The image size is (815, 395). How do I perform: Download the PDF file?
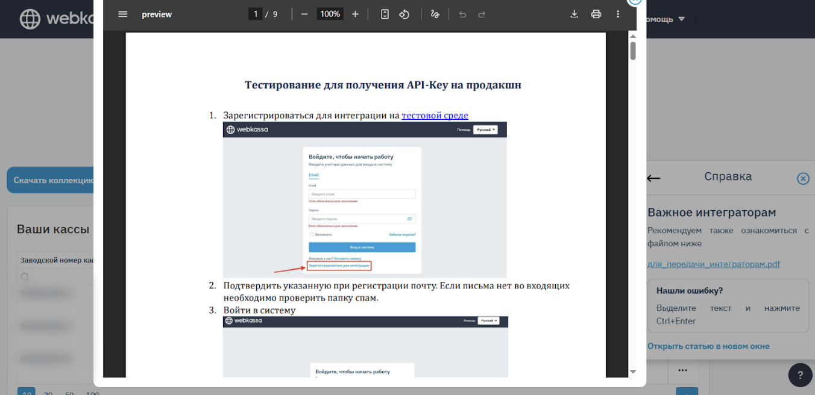click(574, 14)
